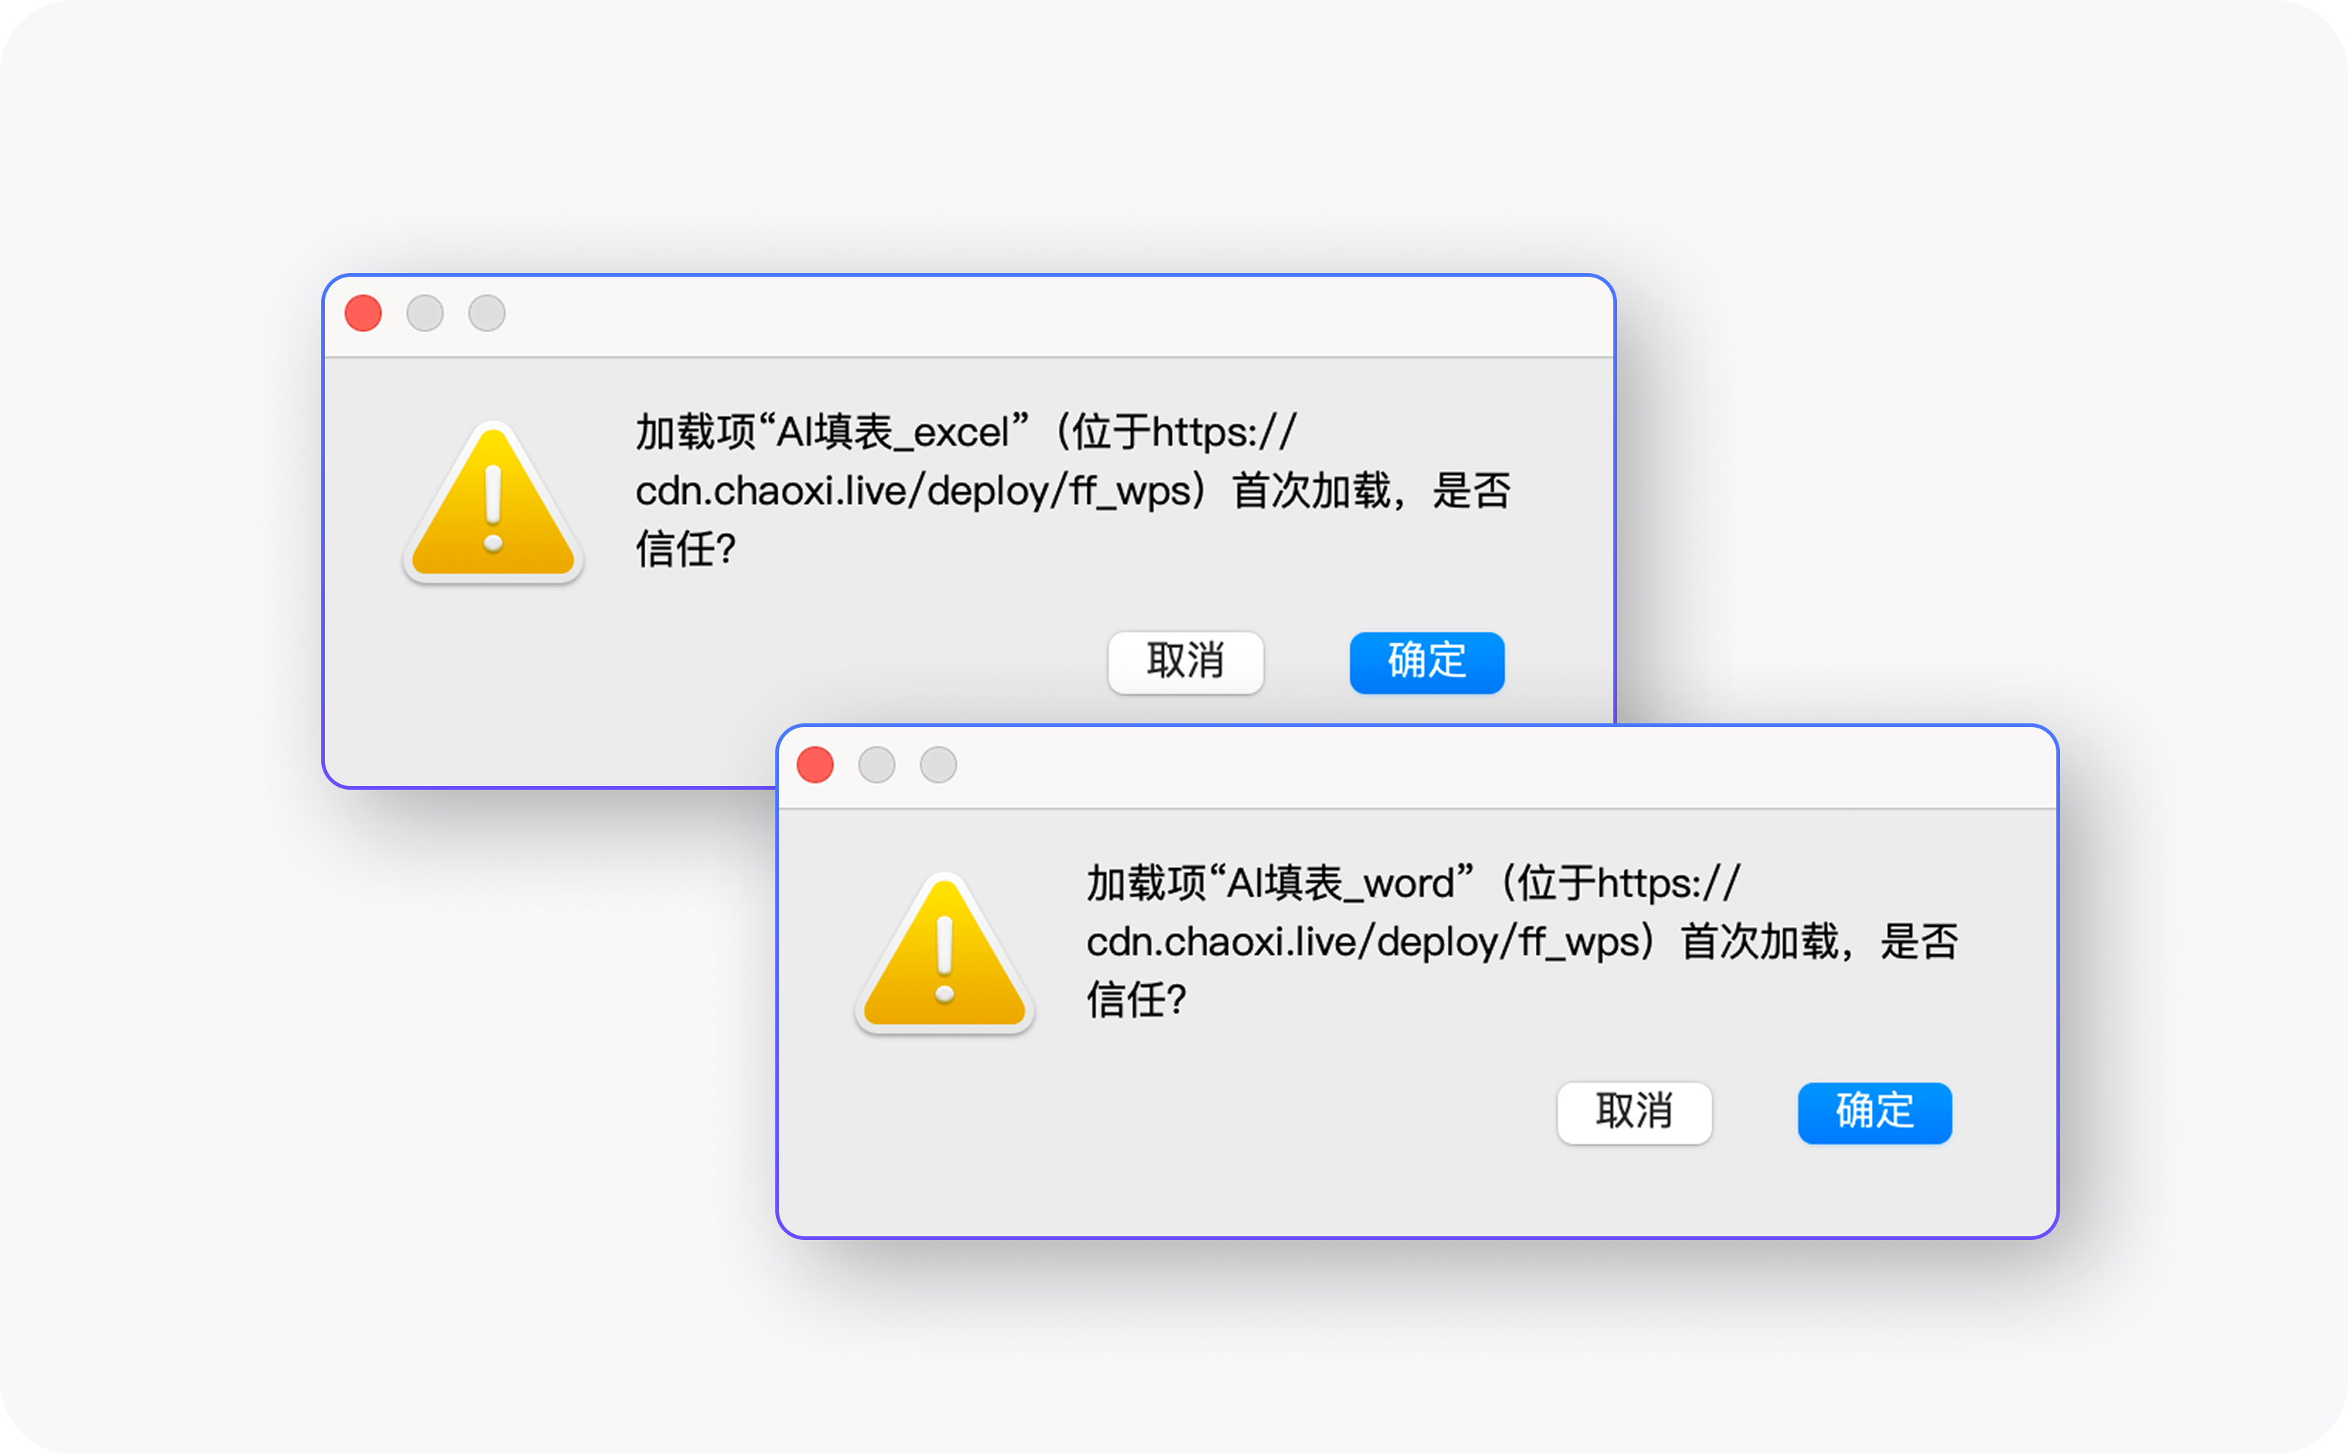Close the AI填表_word dialog with red button
2348x1454 pixels.
tap(814, 765)
